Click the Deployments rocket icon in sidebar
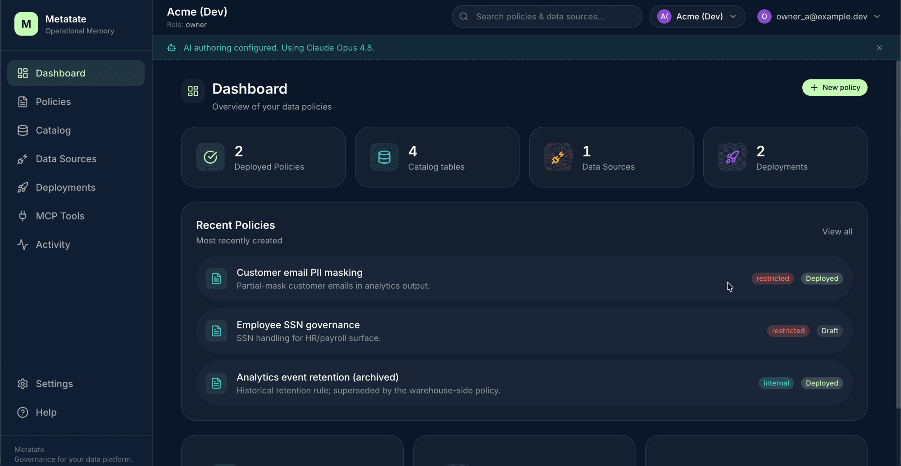Viewport: 901px width, 466px height. 23,188
